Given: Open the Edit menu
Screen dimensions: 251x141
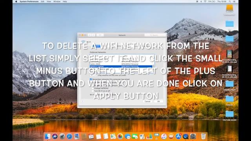Looking at the screenshot, I should [x=42, y=2].
